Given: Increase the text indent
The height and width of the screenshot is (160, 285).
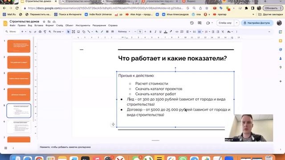Looking at the screenshot, I should [x=218, y=32].
